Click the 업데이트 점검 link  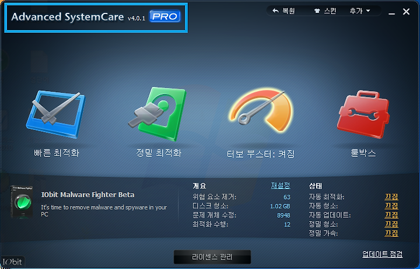pos(382,254)
